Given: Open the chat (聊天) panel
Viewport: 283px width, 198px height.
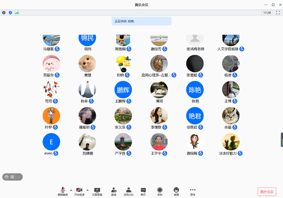Looking at the screenshot, I should (x=143, y=190).
